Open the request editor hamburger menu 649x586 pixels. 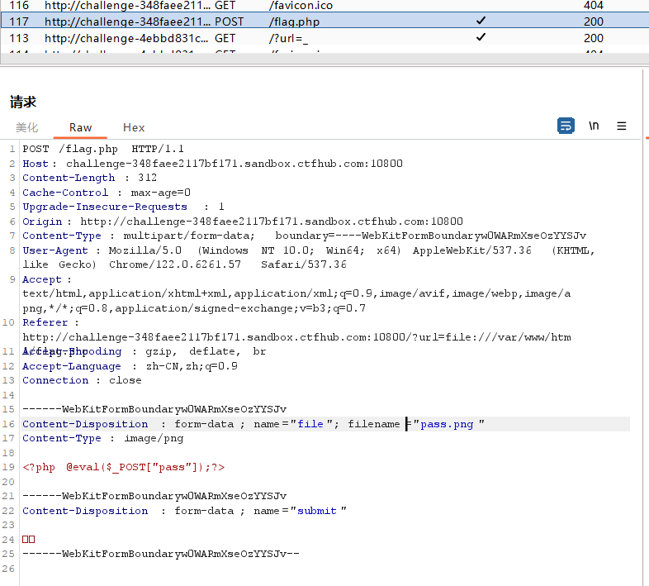pos(621,126)
